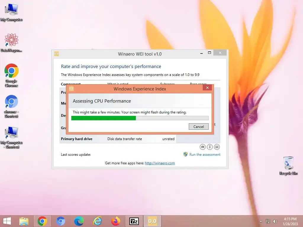The height and width of the screenshot is (227, 303).
Task: Select the Primary hard drive row label
Action: (77, 139)
